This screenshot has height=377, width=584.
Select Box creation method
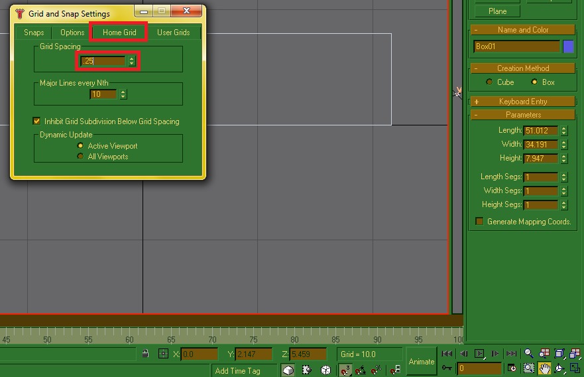point(534,82)
